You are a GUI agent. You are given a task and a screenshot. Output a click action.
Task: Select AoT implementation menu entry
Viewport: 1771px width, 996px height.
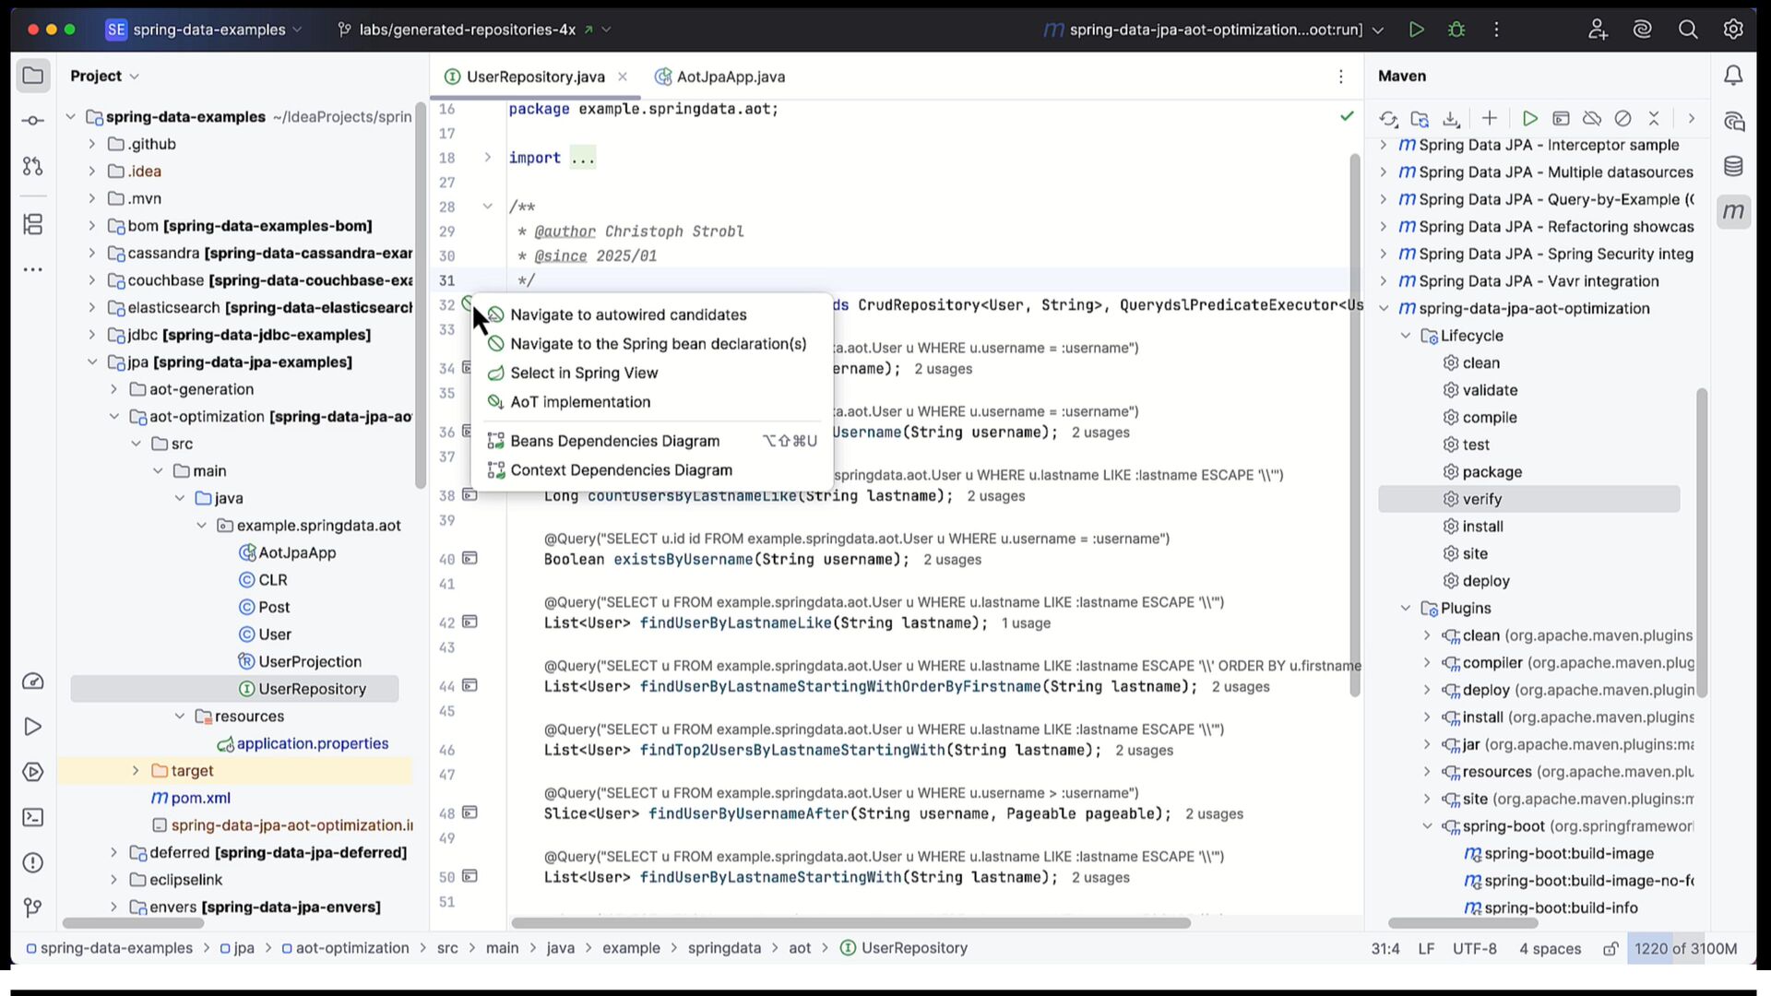[580, 402]
